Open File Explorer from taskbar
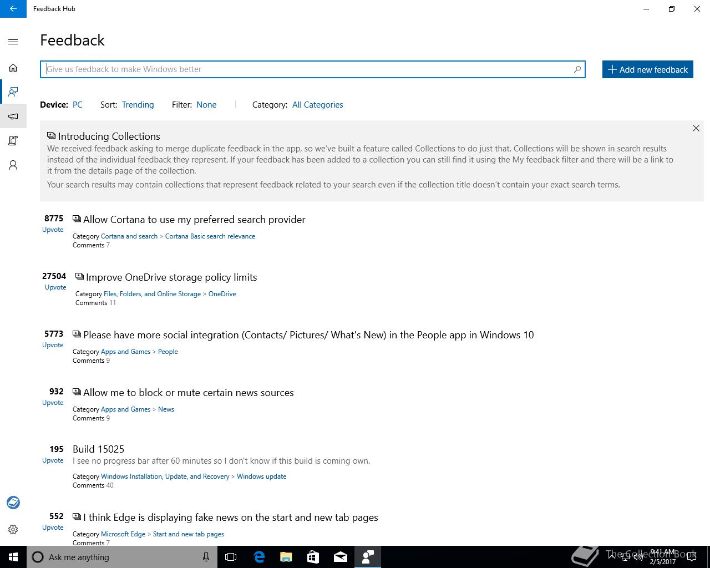Image resolution: width=710 pixels, height=568 pixels. point(286,557)
